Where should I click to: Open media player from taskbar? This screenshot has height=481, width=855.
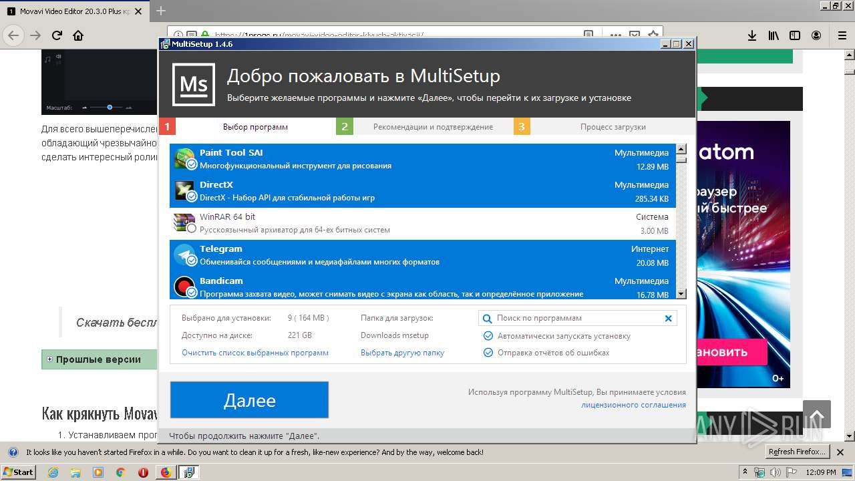tap(98, 472)
